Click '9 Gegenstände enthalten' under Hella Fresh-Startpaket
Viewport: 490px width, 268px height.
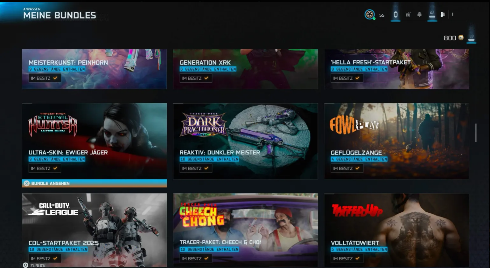pos(359,69)
